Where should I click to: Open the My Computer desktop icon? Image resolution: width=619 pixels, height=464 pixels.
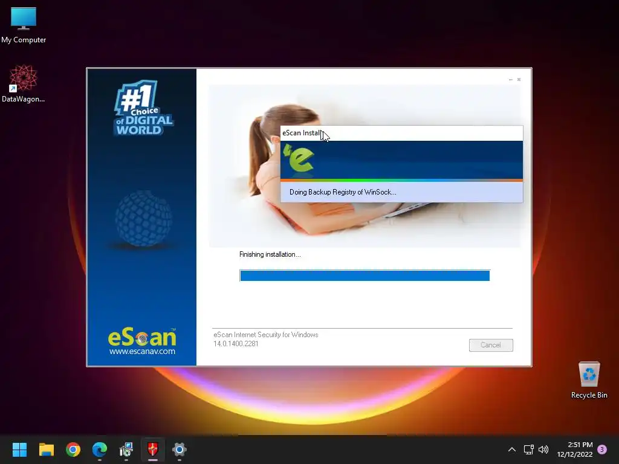24,25
